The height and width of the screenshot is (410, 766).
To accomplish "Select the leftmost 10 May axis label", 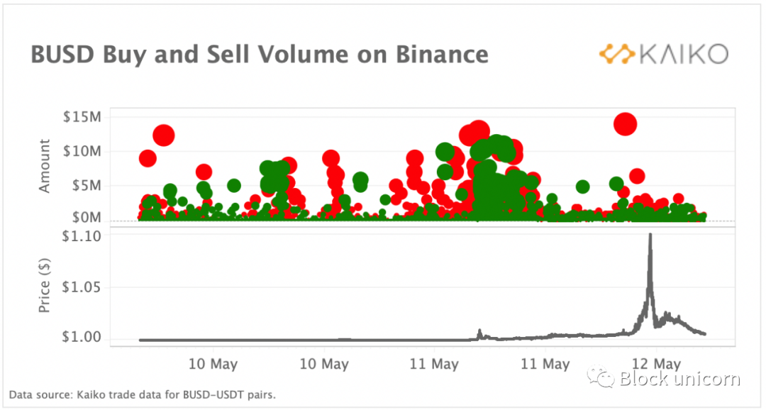I will click(213, 365).
